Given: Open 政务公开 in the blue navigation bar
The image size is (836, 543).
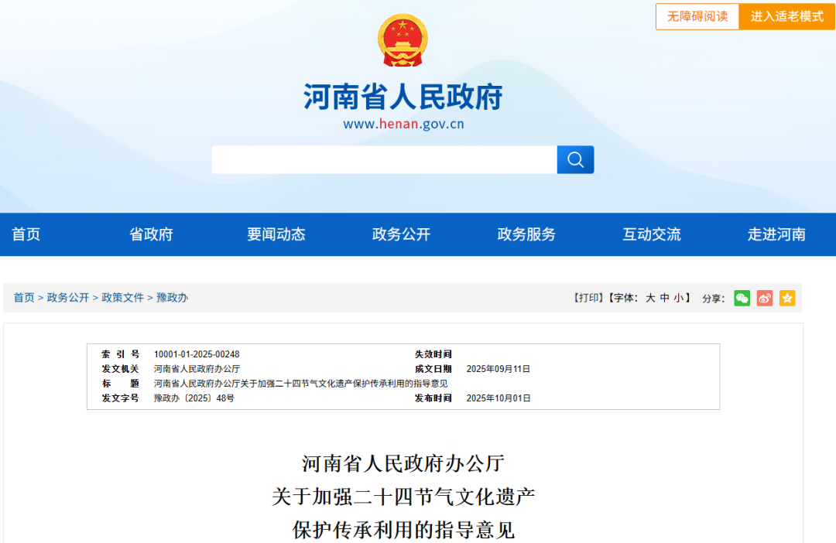Looking at the screenshot, I should tap(401, 234).
